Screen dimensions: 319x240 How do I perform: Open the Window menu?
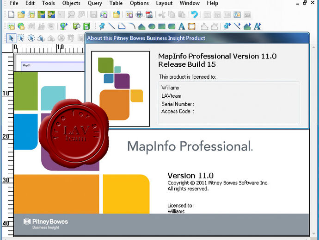point(190,3)
